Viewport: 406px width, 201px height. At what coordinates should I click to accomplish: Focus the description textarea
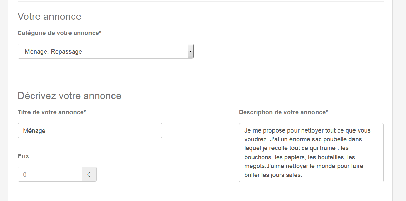pos(311,153)
